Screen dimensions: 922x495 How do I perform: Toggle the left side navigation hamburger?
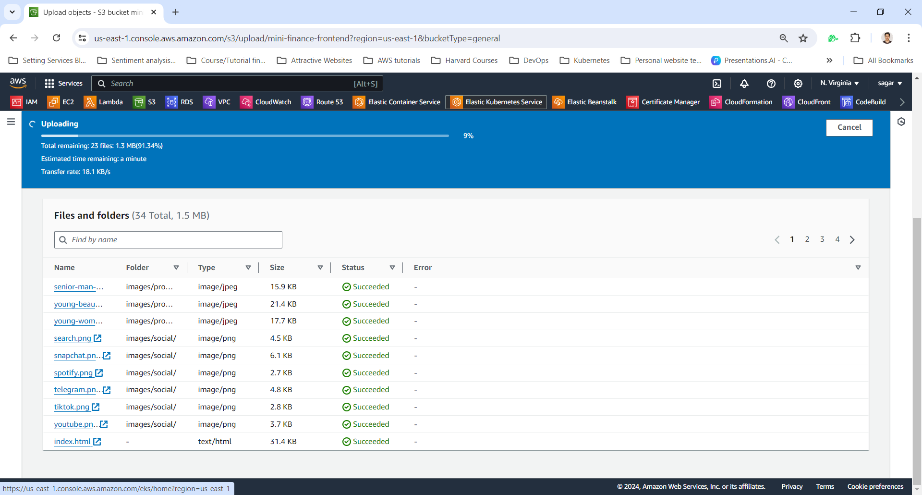click(x=11, y=122)
